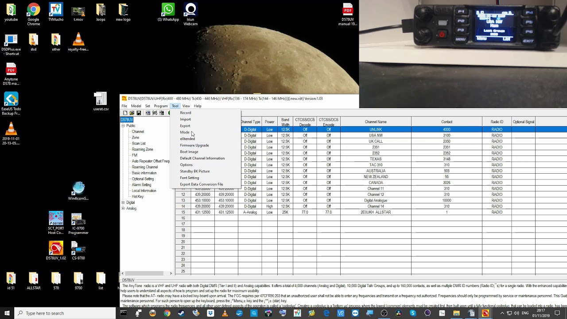Select the 2E0UKH ALLSTAR channel name cell
The image size is (567, 319).
click(376, 212)
